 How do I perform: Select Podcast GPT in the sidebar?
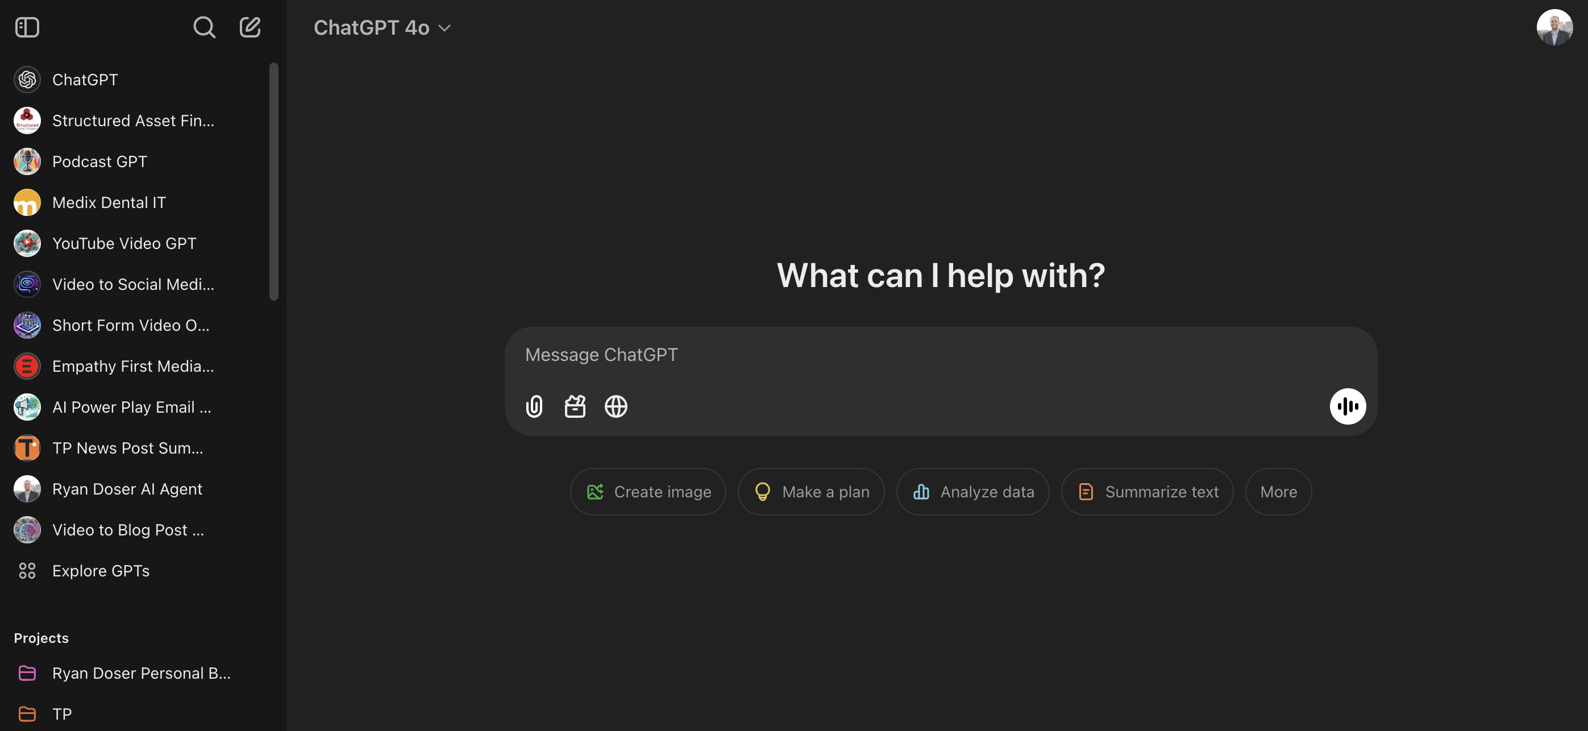99,161
